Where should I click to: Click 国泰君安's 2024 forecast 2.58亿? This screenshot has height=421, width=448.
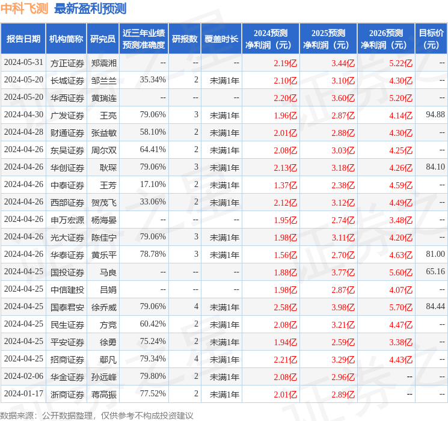pos(285,307)
